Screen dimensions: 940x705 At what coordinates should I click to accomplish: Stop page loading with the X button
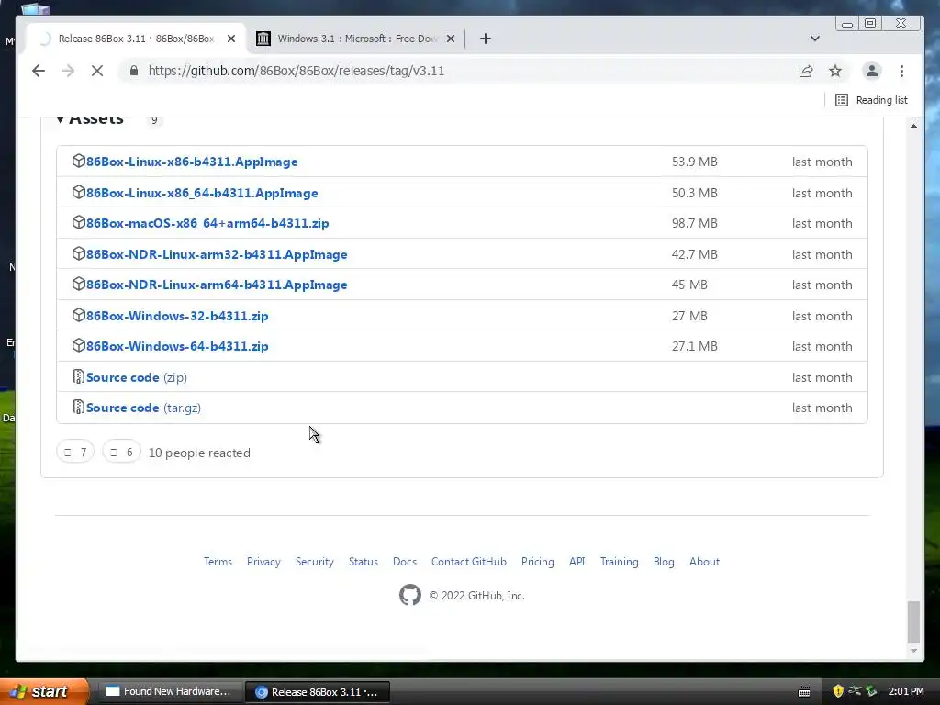[97, 71]
